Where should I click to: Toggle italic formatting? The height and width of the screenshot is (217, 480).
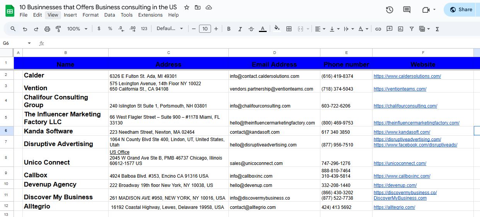point(240,29)
